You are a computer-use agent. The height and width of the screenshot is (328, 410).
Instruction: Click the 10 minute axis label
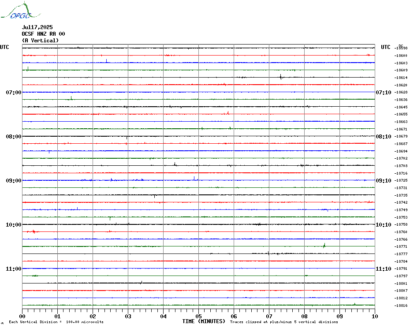pos(375,316)
